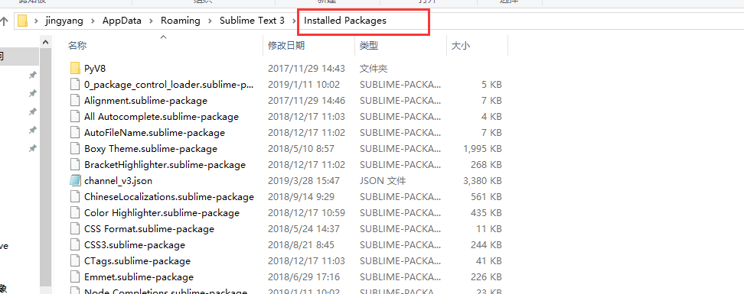This screenshot has height=294, width=744.
Task: Click the 2018/5/24 14:37 date cell
Action: [304, 228]
